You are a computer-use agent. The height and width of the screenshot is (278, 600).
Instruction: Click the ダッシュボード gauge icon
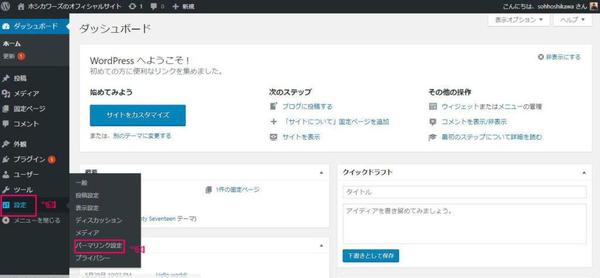[6, 26]
